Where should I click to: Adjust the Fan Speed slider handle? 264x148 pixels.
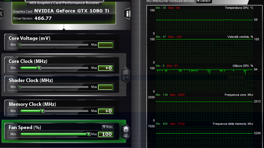click(x=88, y=134)
